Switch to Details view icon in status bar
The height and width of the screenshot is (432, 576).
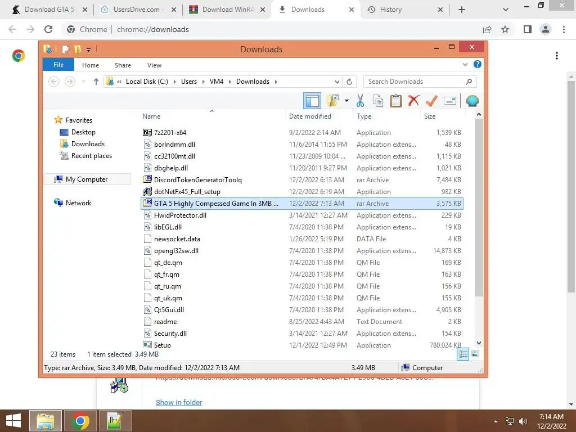463,354
